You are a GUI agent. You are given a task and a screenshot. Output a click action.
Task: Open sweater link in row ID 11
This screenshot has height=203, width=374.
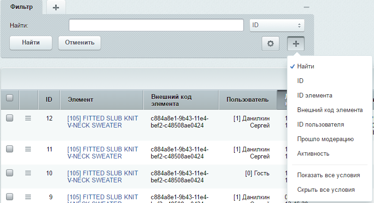(x=103, y=153)
